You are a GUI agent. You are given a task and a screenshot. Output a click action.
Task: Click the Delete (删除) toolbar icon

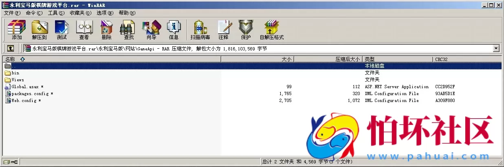coord(106,30)
